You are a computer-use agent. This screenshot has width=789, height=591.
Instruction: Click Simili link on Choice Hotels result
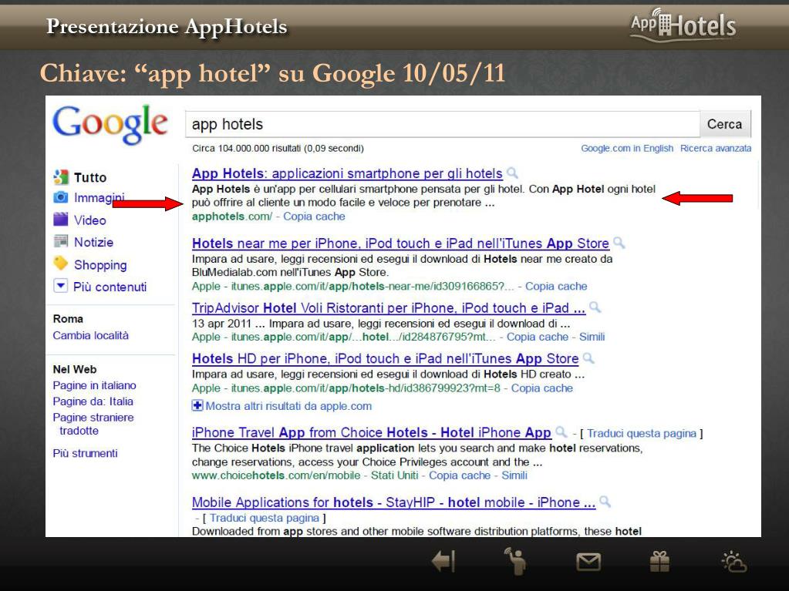tap(514, 475)
